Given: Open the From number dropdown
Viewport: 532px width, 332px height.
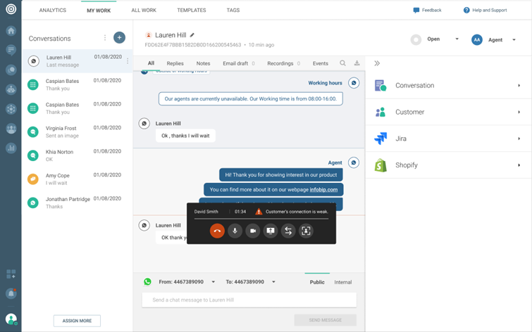Looking at the screenshot, I should tap(214, 282).
